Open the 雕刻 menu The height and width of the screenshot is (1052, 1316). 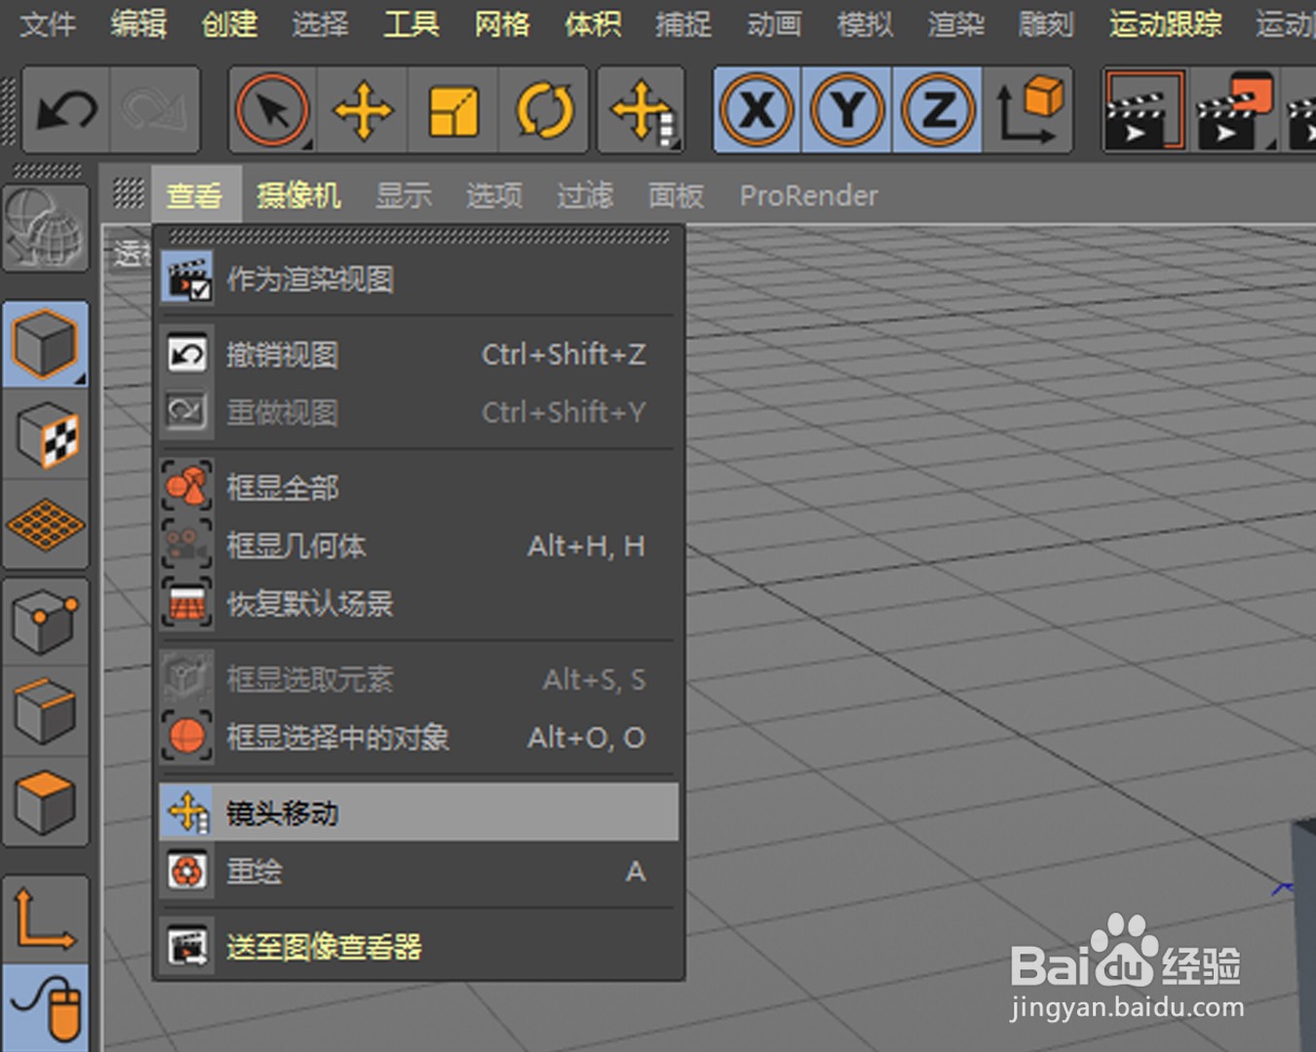[1046, 23]
